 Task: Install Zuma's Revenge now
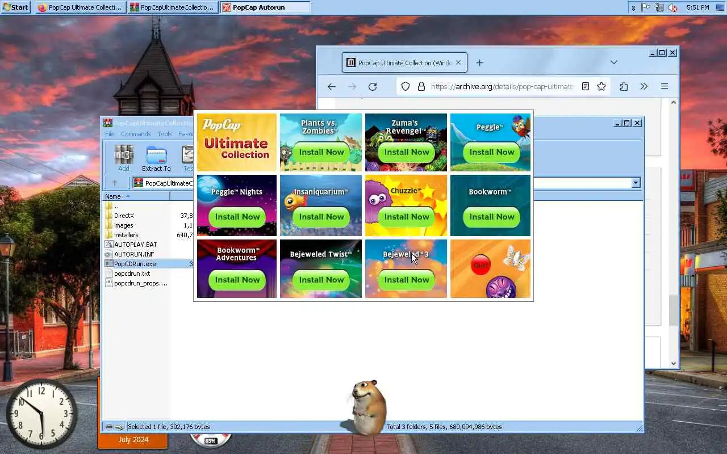(x=407, y=152)
